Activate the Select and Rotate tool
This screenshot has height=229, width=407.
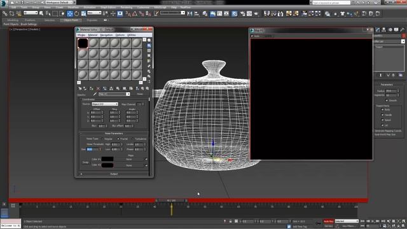tap(76, 13)
